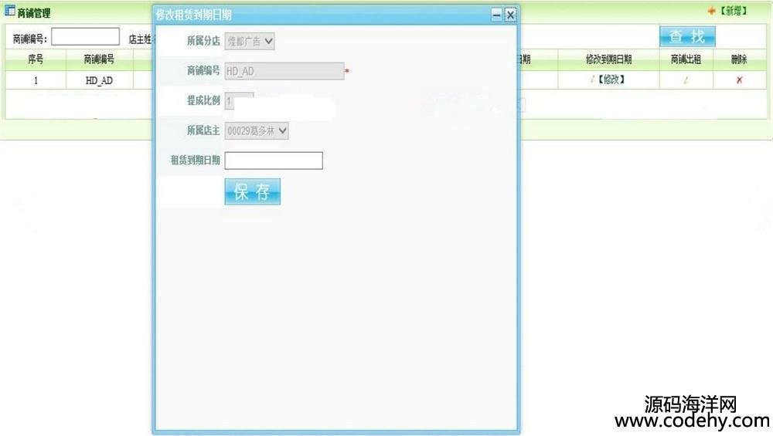Open the 所属店主 owner dropdown

257,131
